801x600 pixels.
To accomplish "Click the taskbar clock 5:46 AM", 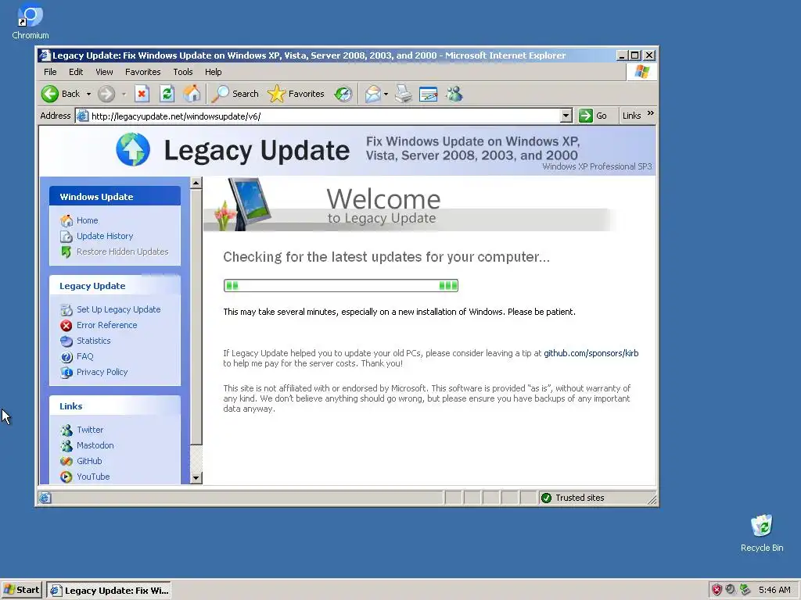I will pyautogui.click(x=774, y=591).
